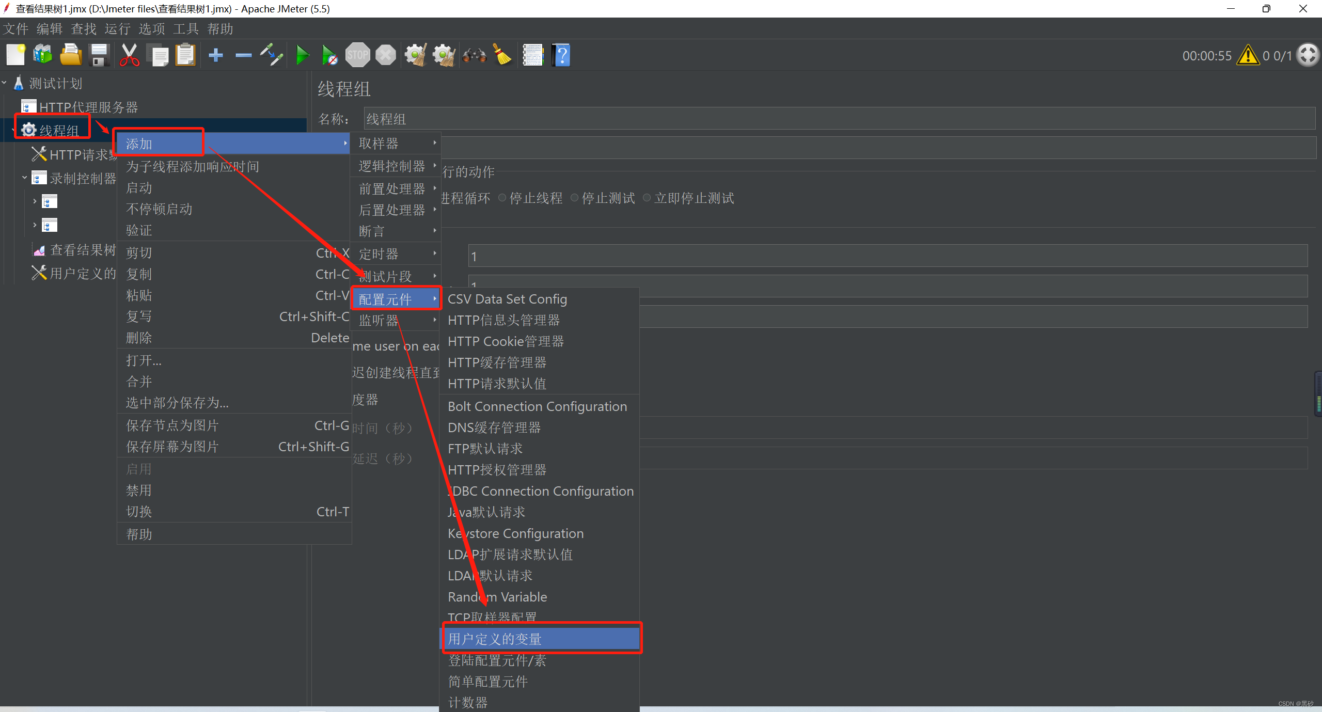
Task: Open the Function Helper list icon
Action: [533, 55]
